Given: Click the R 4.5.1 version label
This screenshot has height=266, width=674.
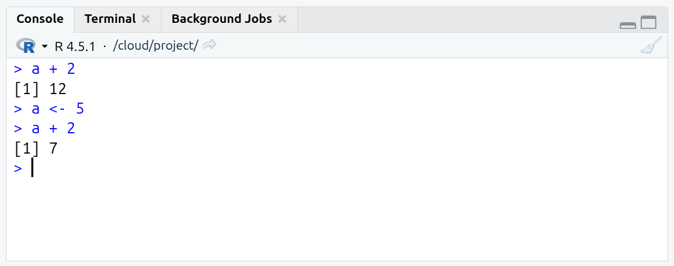Looking at the screenshot, I should pos(75,46).
